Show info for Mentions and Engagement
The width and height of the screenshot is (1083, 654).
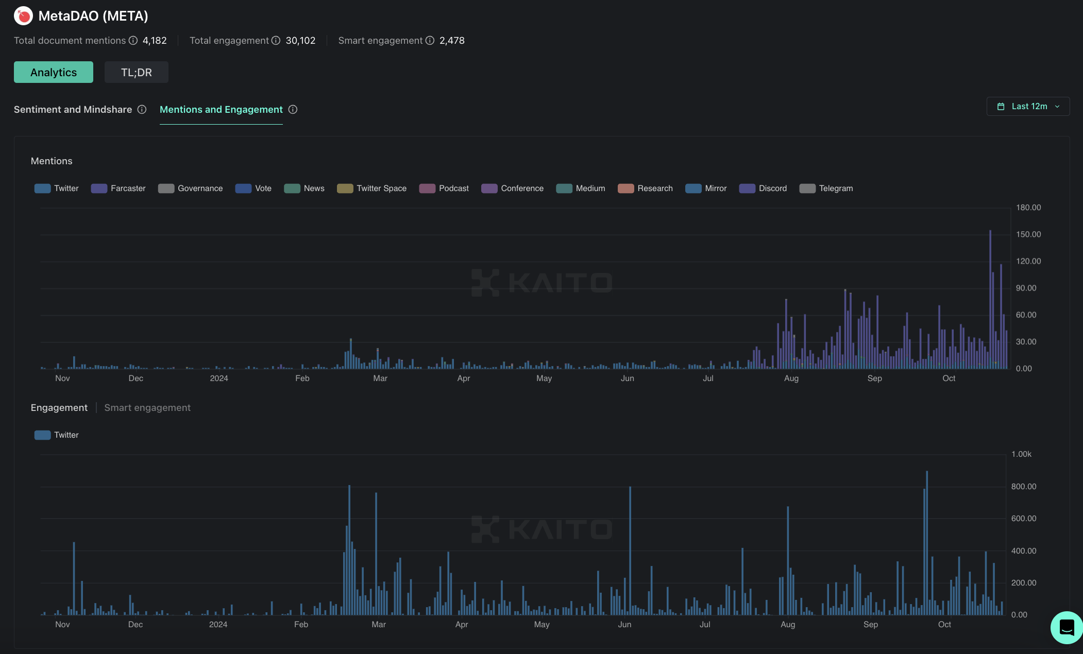293,110
